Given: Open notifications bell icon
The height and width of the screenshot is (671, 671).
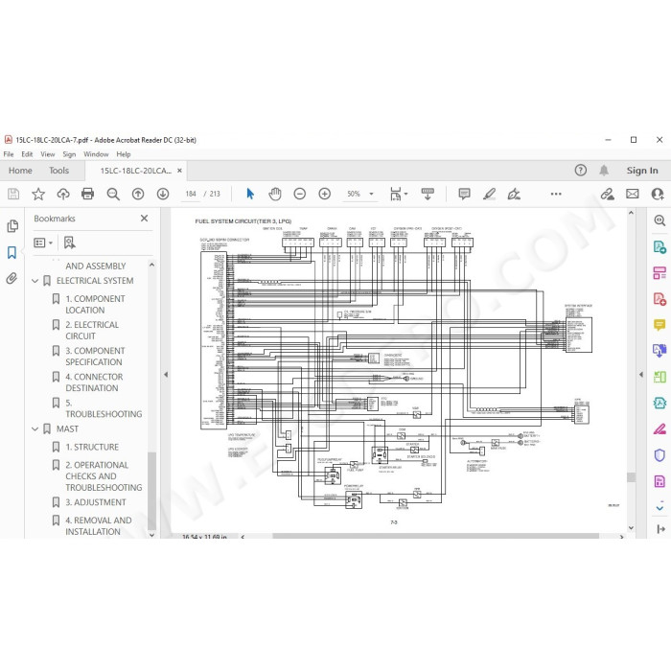Looking at the screenshot, I should (603, 171).
